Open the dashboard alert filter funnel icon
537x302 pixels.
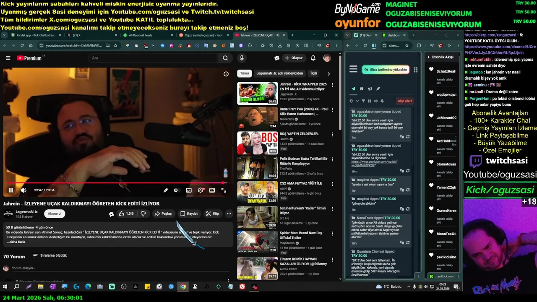click(x=363, y=101)
